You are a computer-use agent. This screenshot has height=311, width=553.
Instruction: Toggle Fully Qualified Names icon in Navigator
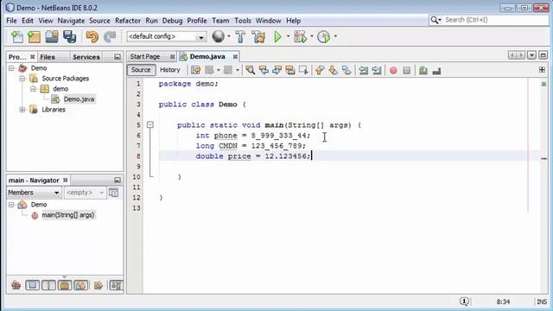(x=98, y=285)
